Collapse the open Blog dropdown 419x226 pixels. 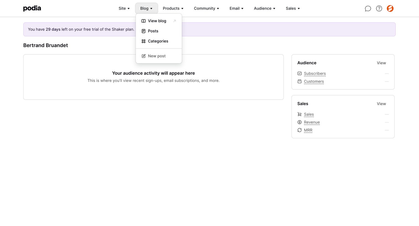click(146, 8)
